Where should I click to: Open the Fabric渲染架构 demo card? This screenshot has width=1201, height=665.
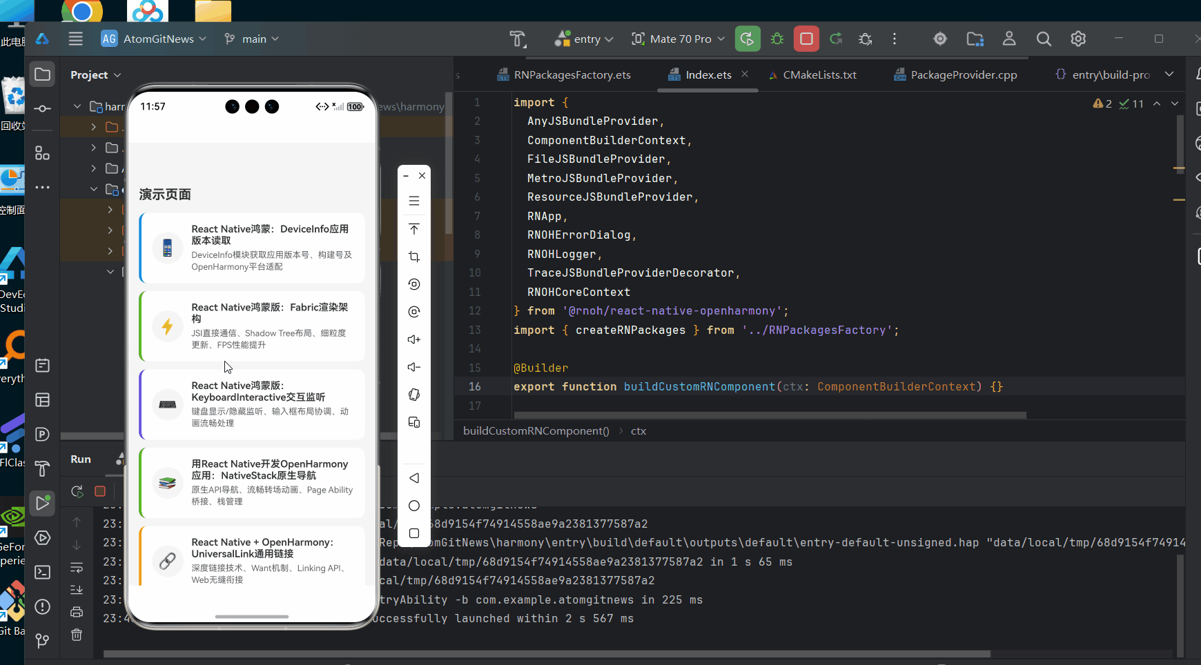click(x=252, y=326)
